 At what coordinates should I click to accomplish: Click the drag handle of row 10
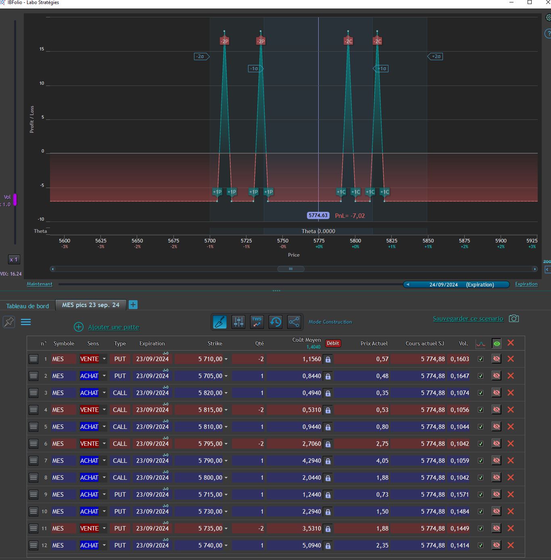33,511
